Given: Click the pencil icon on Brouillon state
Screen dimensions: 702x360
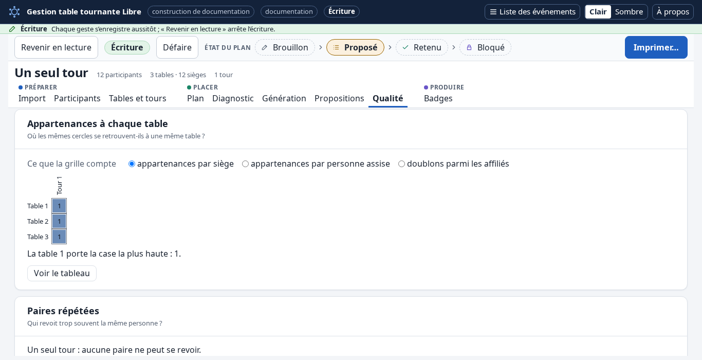Looking at the screenshot, I should 265,47.
